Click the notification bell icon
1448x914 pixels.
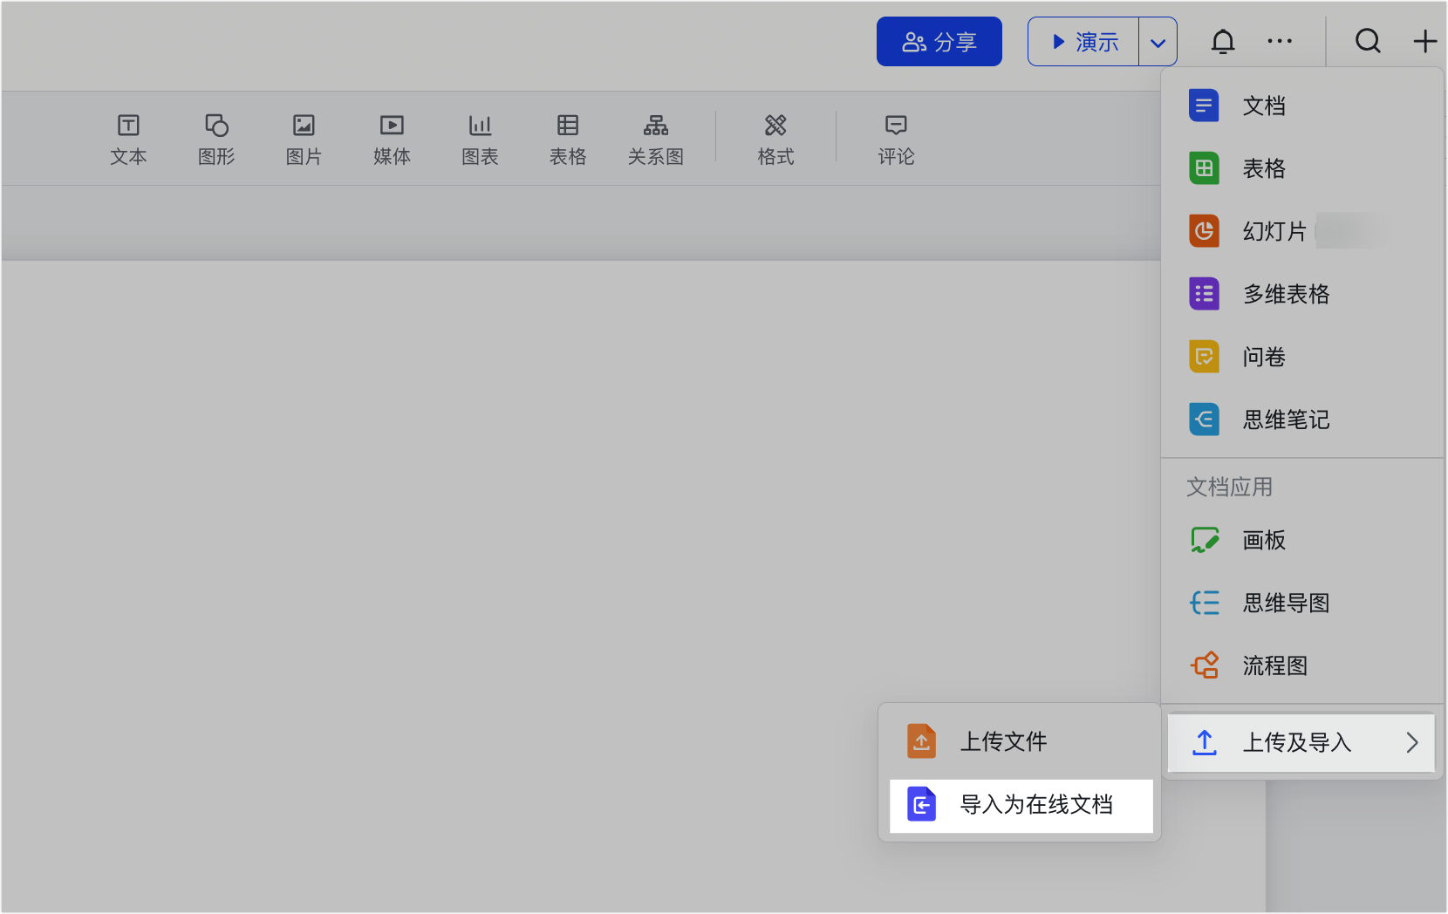tap(1223, 42)
